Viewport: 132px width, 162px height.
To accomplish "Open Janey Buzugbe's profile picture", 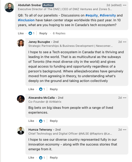I will click(21, 43).
